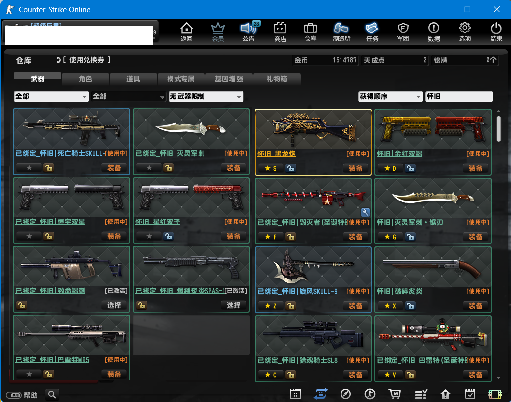Click the inventory list scrollbar thumb
This screenshot has width=511, height=402.
498,129
